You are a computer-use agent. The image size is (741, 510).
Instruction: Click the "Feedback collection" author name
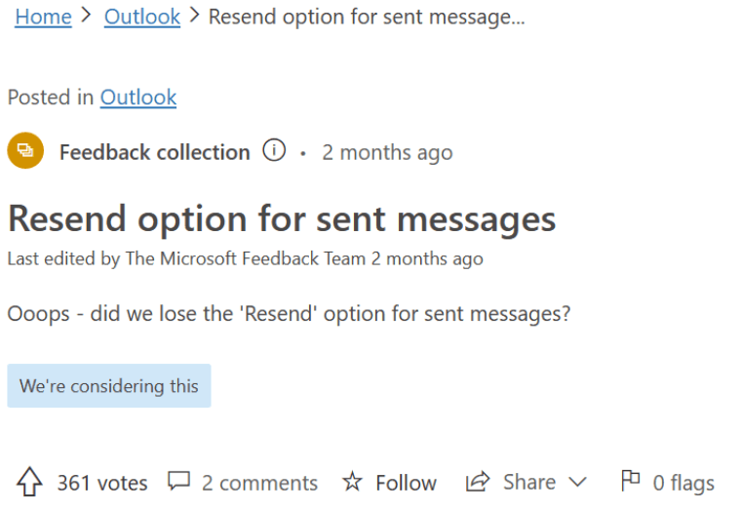(154, 152)
